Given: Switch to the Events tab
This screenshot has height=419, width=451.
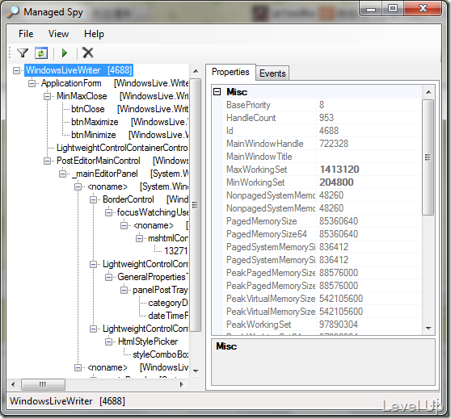Looking at the screenshot, I should pyautogui.click(x=272, y=73).
